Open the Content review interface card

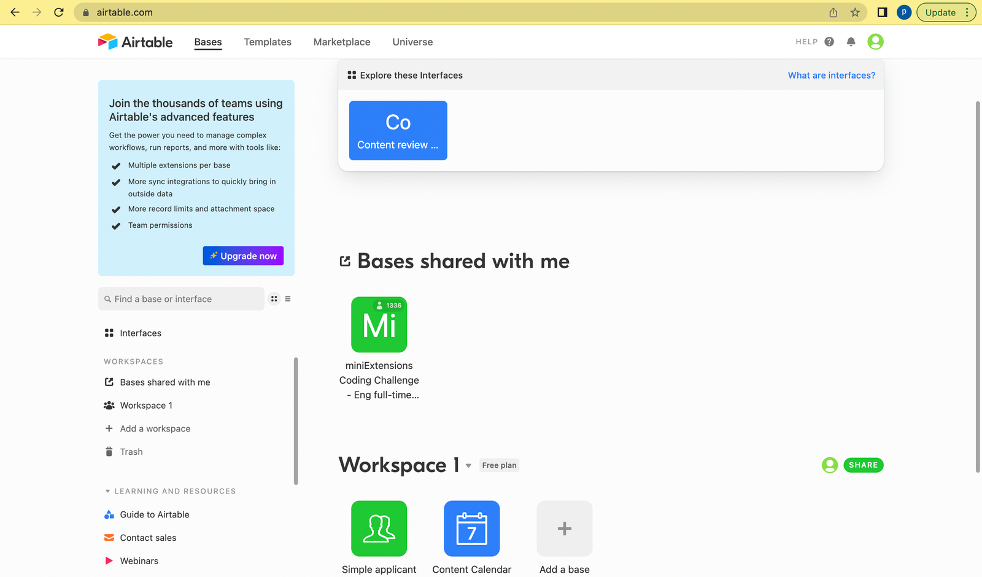click(x=398, y=131)
